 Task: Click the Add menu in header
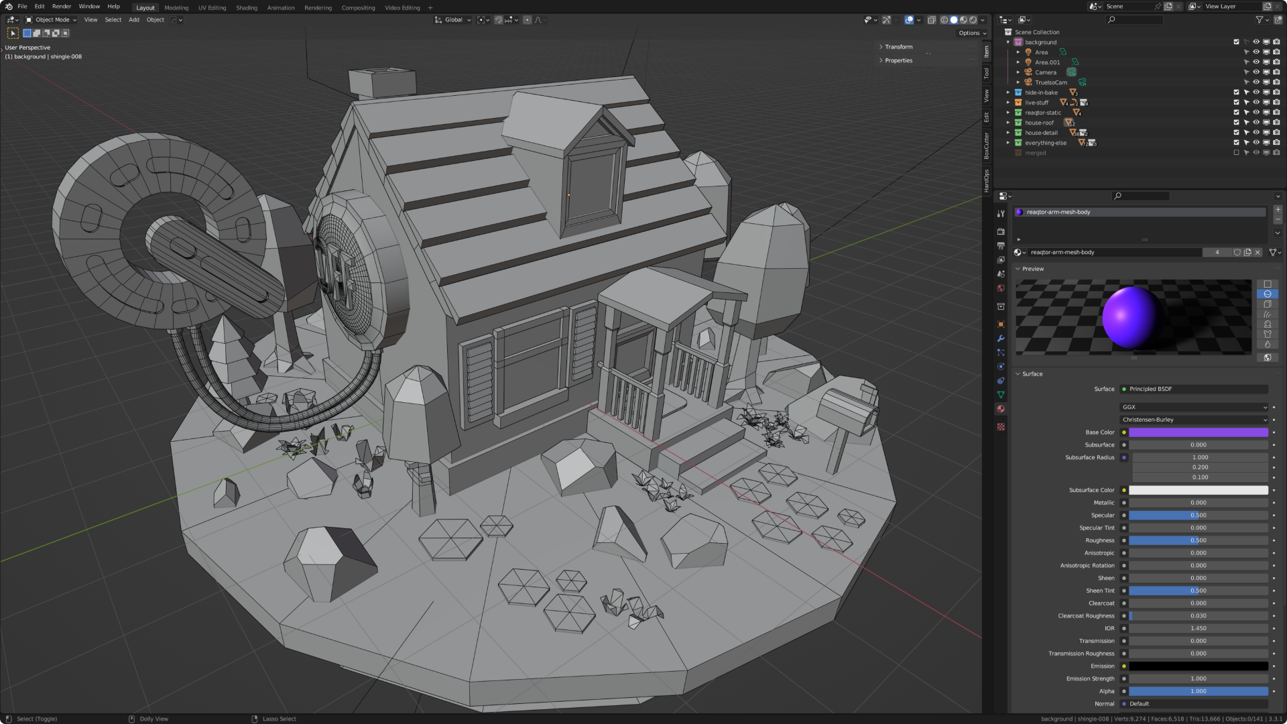[x=134, y=19]
